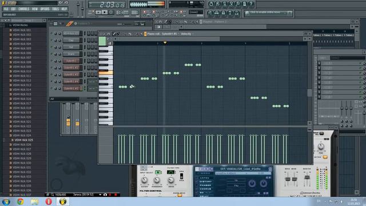Image resolution: width=366 pixels, height=206 pixels.
Task: Open the Playlist window options menu arrow
Action: click(157, 22)
